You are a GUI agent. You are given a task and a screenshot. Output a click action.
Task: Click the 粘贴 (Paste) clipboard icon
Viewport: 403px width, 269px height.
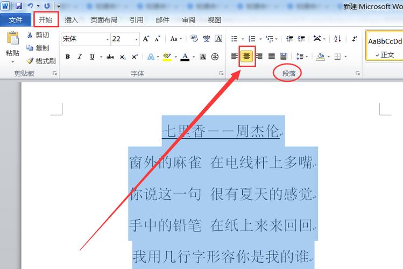point(12,38)
